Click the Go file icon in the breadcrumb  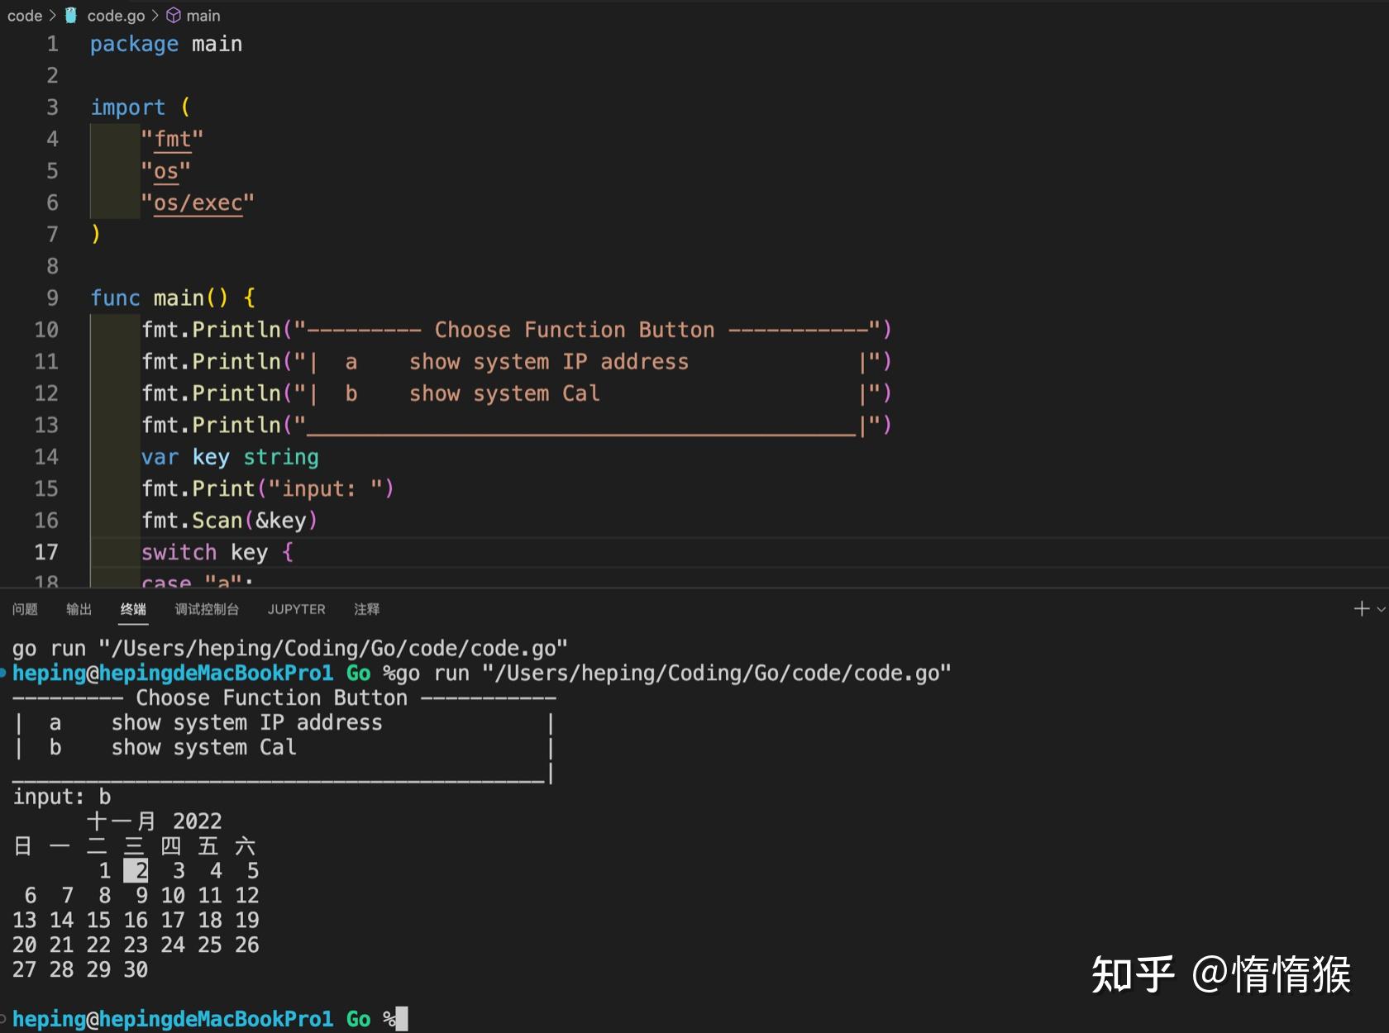click(71, 16)
